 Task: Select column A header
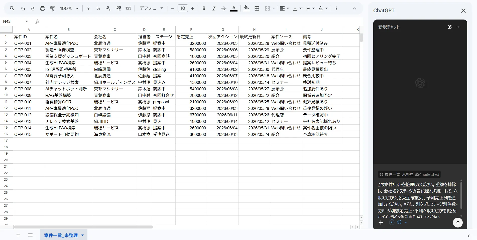click(29, 30)
